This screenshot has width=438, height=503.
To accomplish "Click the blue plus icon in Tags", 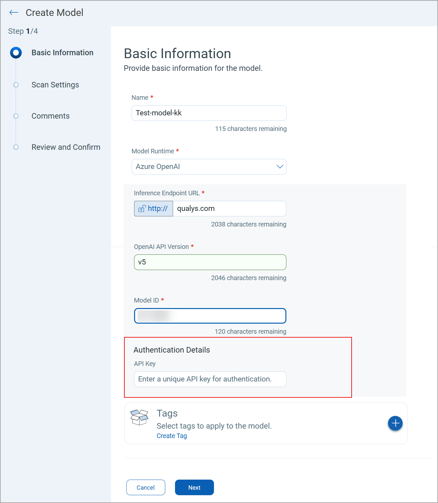I will (395, 423).
